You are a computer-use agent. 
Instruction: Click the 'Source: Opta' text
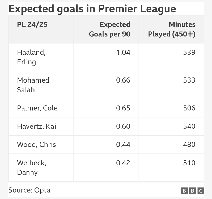(x=29, y=190)
